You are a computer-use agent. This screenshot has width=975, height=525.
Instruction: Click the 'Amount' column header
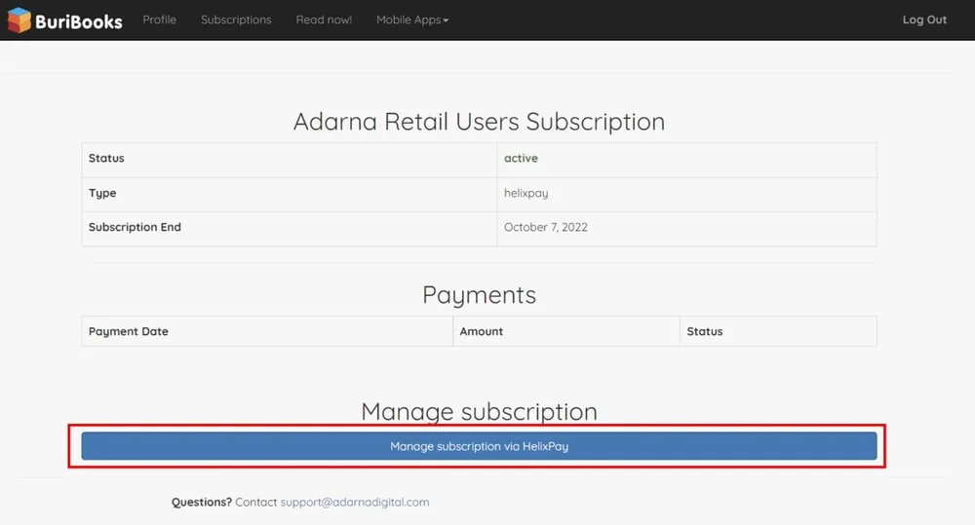pos(482,332)
